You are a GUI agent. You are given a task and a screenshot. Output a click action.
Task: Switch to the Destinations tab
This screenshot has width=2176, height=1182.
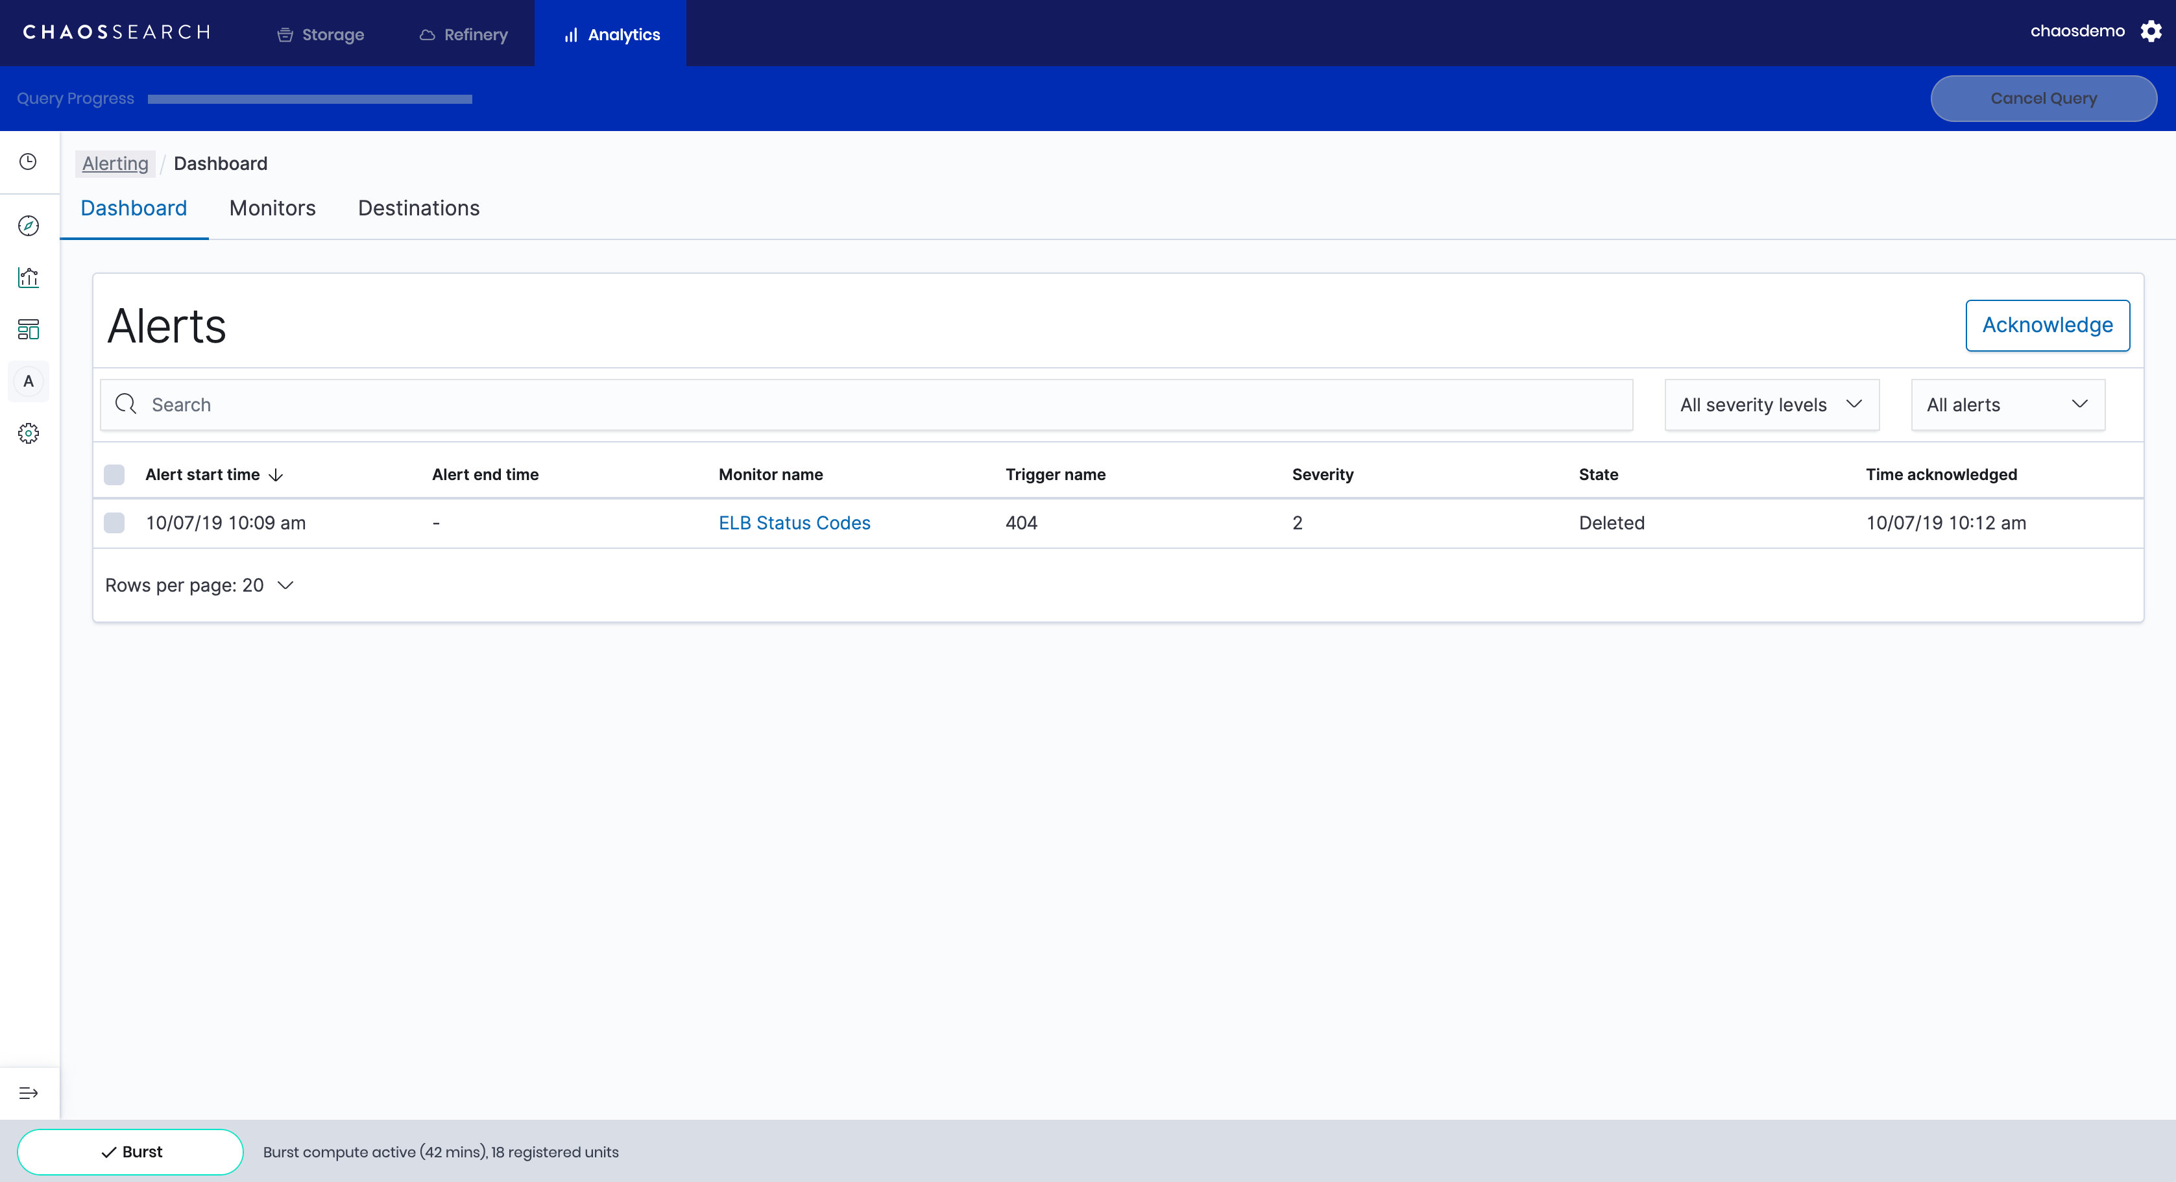pos(418,208)
